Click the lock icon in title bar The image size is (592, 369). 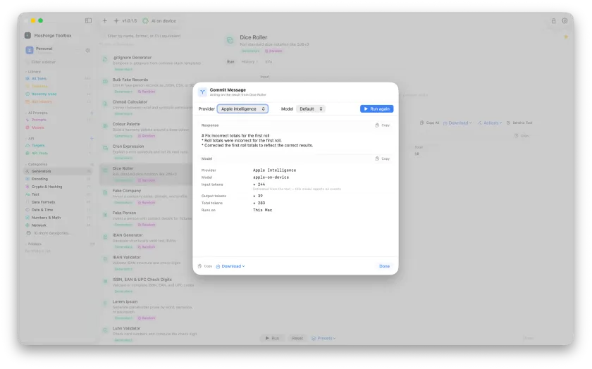click(x=553, y=20)
